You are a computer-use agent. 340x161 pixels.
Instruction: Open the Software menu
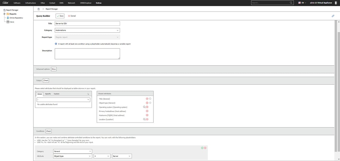pos(17,3)
